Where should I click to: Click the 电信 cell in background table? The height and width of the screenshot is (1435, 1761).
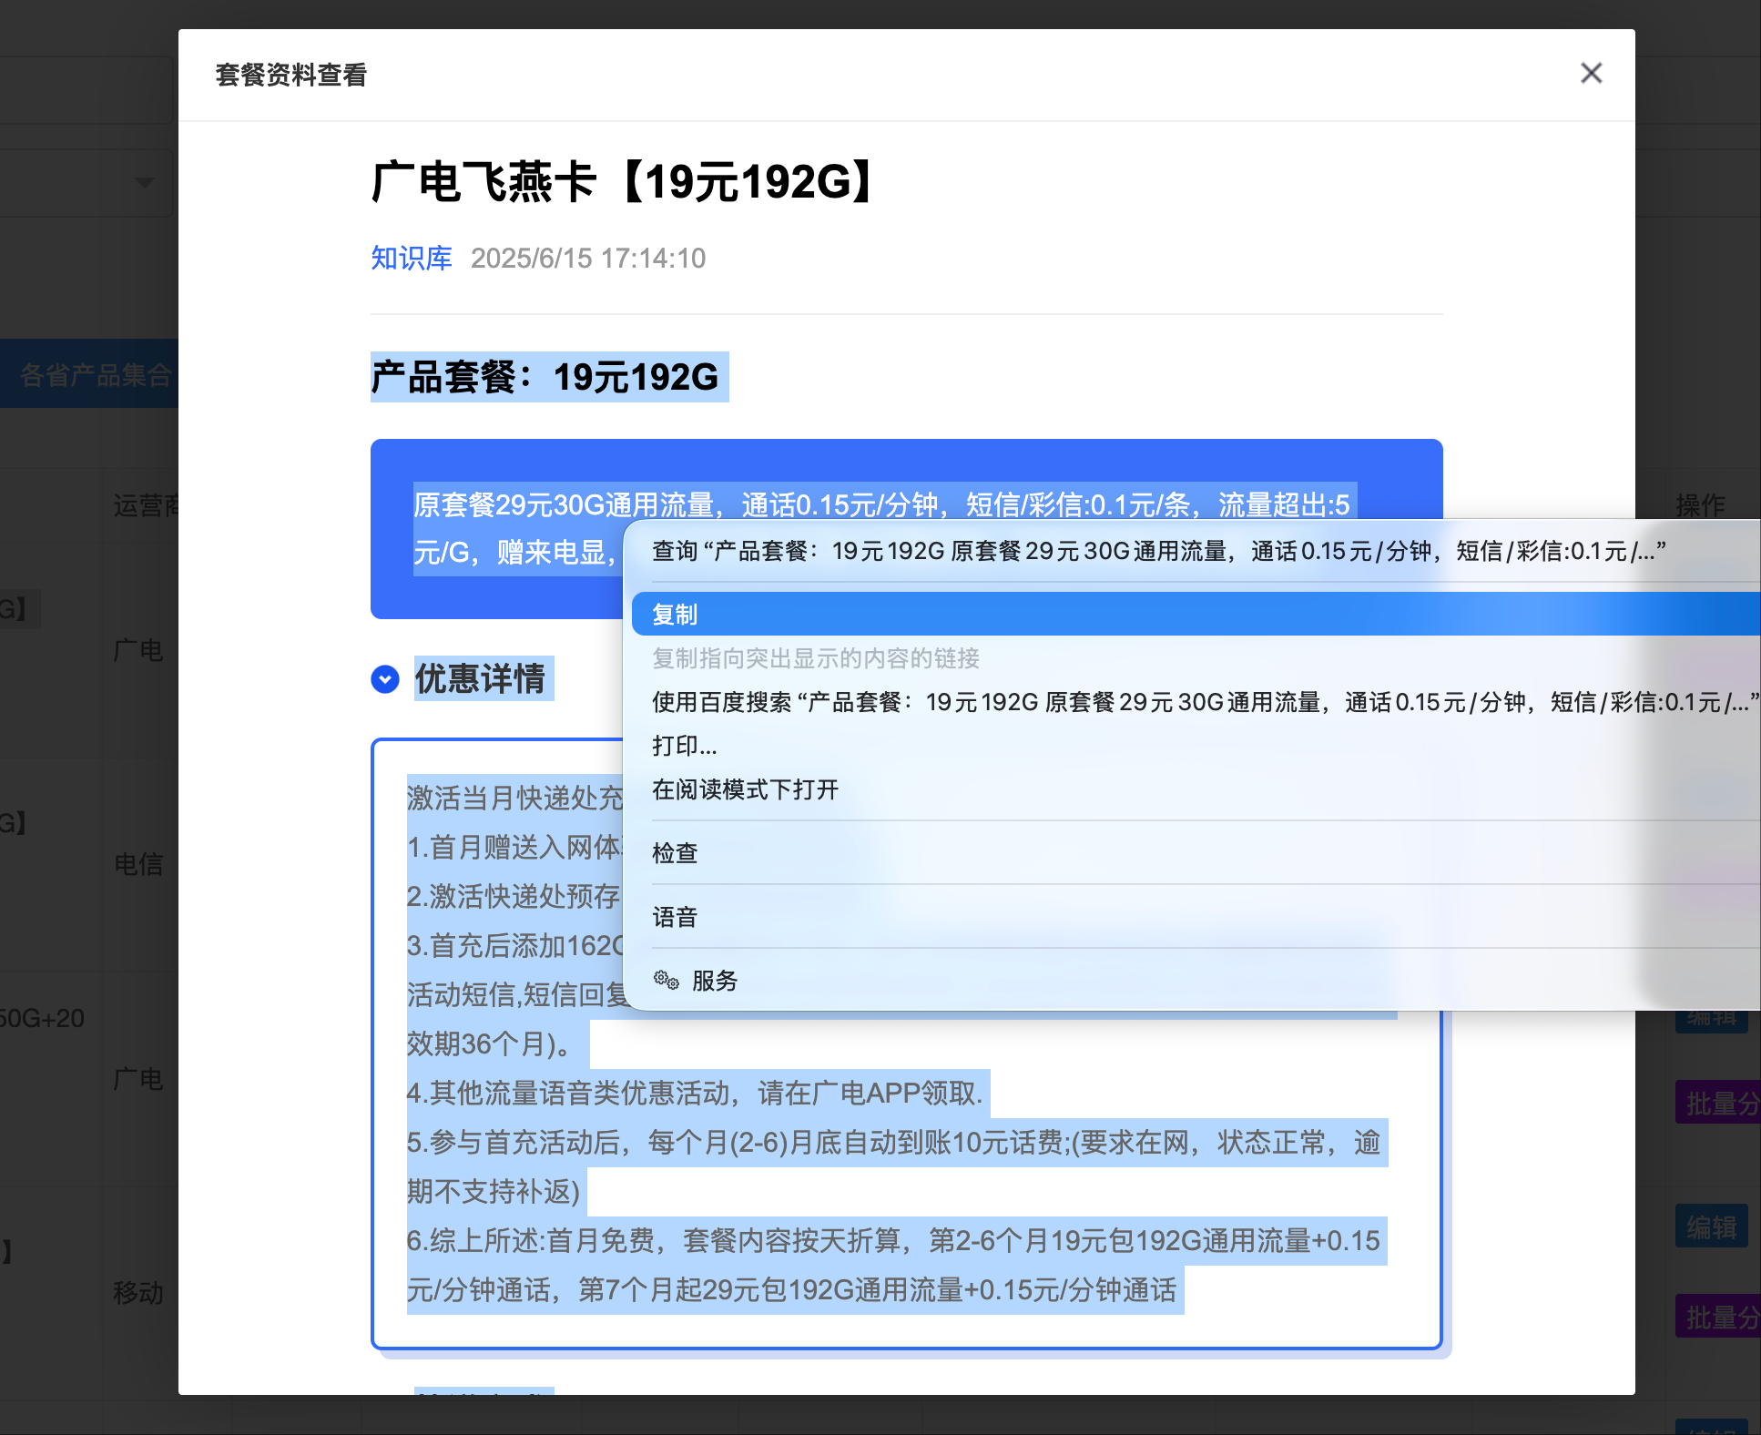click(x=138, y=864)
